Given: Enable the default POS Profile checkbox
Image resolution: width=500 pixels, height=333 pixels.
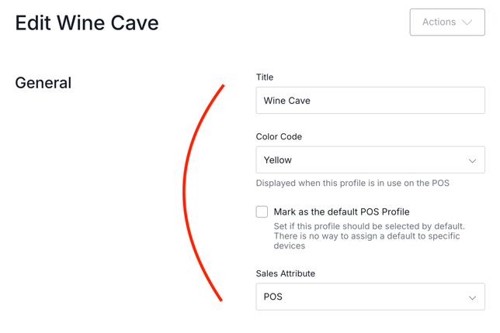Looking at the screenshot, I should tap(262, 211).
